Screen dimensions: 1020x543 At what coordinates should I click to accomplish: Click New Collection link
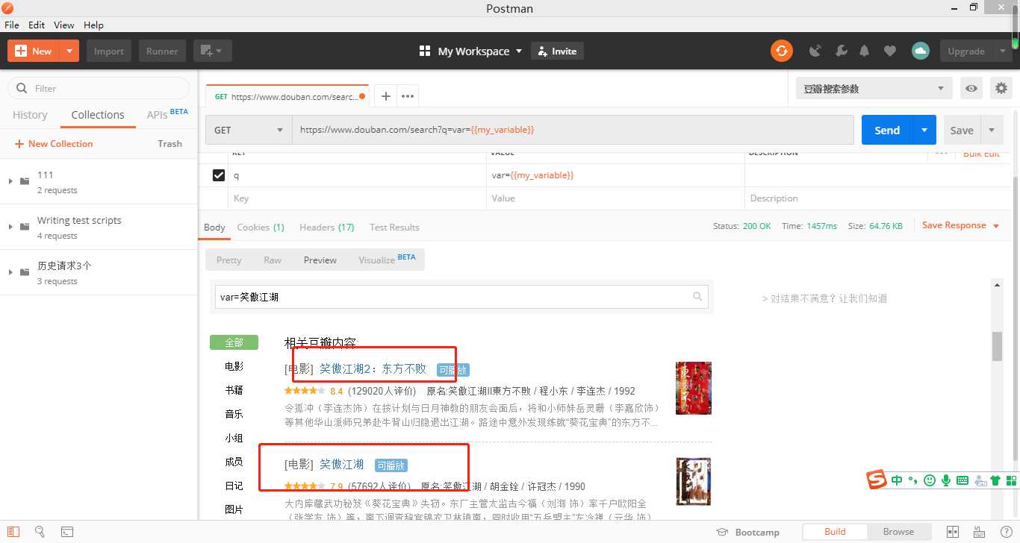pos(54,143)
